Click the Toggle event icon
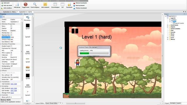The width and height of the screenshot is (187, 105). tap(25, 5)
